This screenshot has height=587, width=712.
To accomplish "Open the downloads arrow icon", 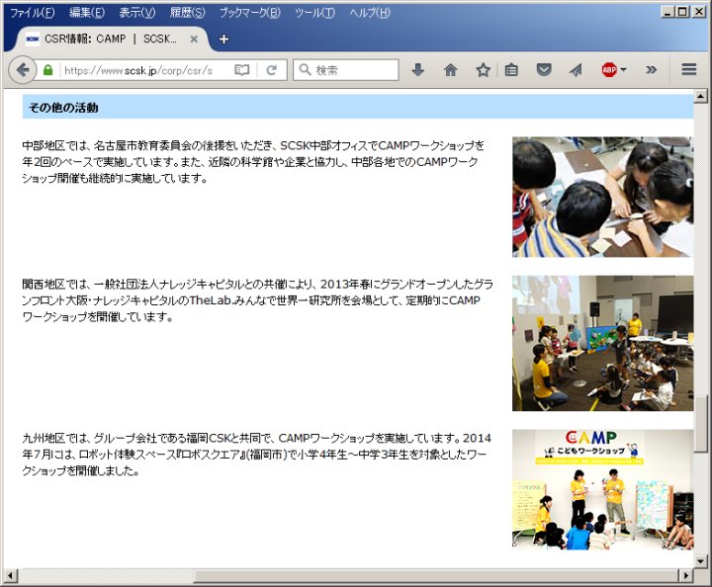I will click(417, 70).
